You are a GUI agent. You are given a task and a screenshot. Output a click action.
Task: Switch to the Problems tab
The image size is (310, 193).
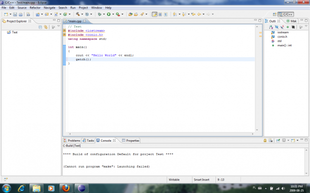[x=72, y=140]
